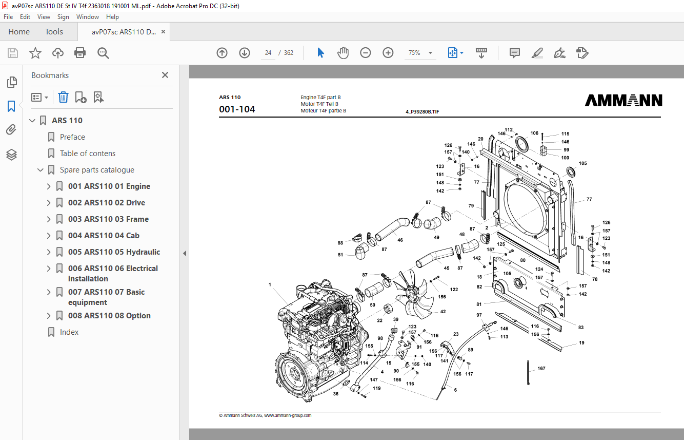Collapse the Spare parts catalogue bookmark
The image size is (684, 440).
[x=41, y=170]
